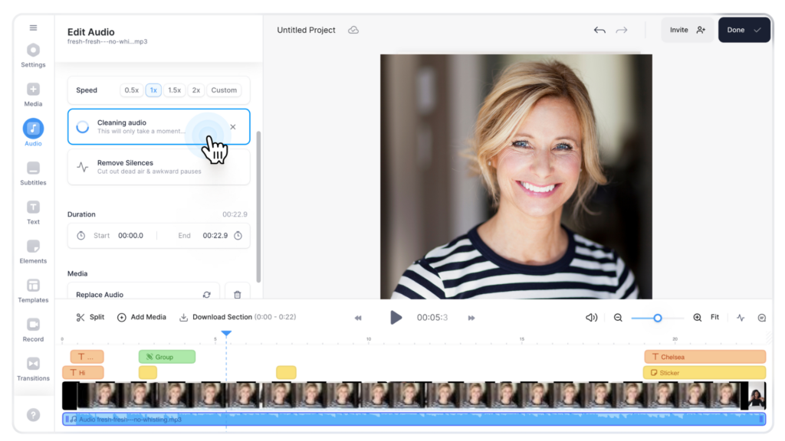Open the Subtitles panel

point(33,173)
